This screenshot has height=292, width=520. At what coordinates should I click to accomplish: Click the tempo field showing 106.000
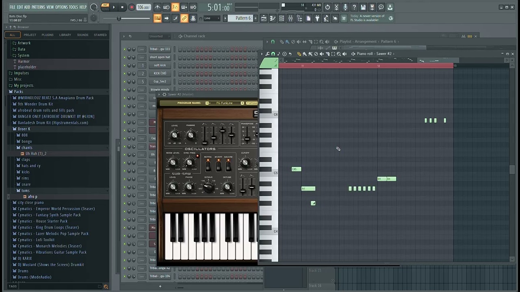tap(143, 7)
